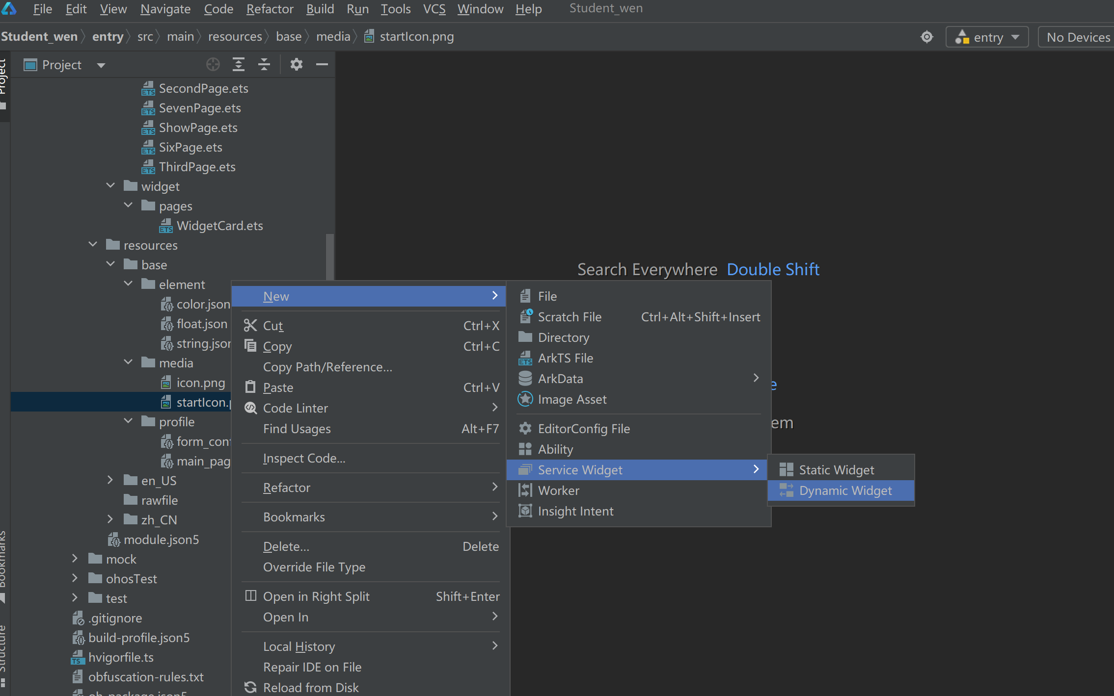Click the Dynamic Widget icon
Image resolution: width=1114 pixels, height=696 pixels.
(786, 490)
